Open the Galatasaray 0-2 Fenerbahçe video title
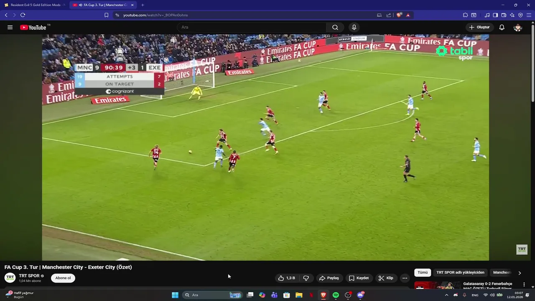Image resolution: width=535 pixels, height=301 pixels. [x=487, y=286]
